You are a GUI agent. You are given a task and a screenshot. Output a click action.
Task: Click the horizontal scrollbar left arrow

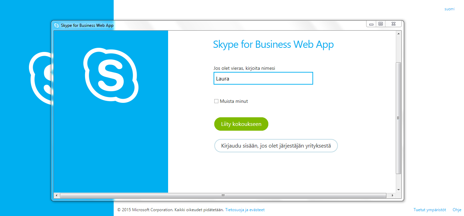point(56,195)
